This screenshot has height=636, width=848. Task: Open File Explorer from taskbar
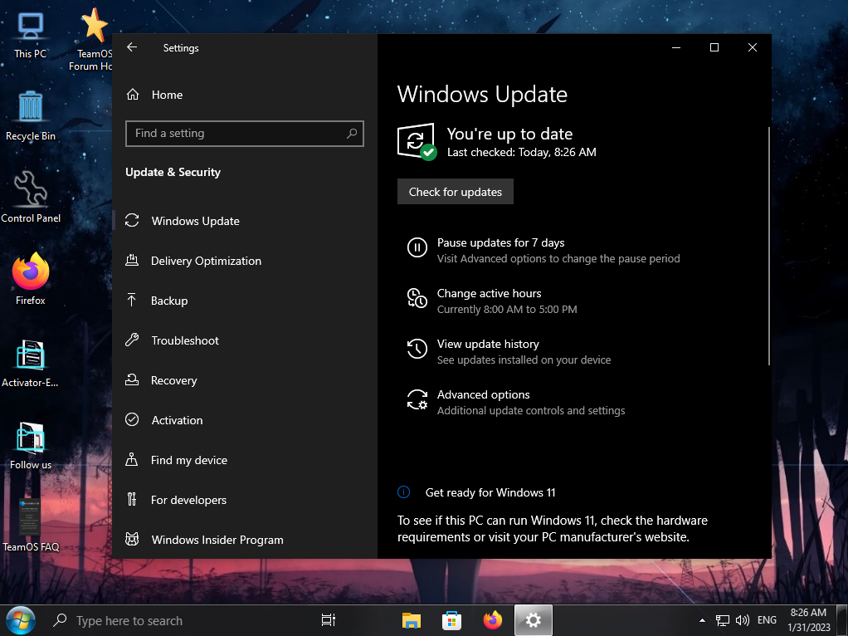pyautogui.click(x=412, y=620)
